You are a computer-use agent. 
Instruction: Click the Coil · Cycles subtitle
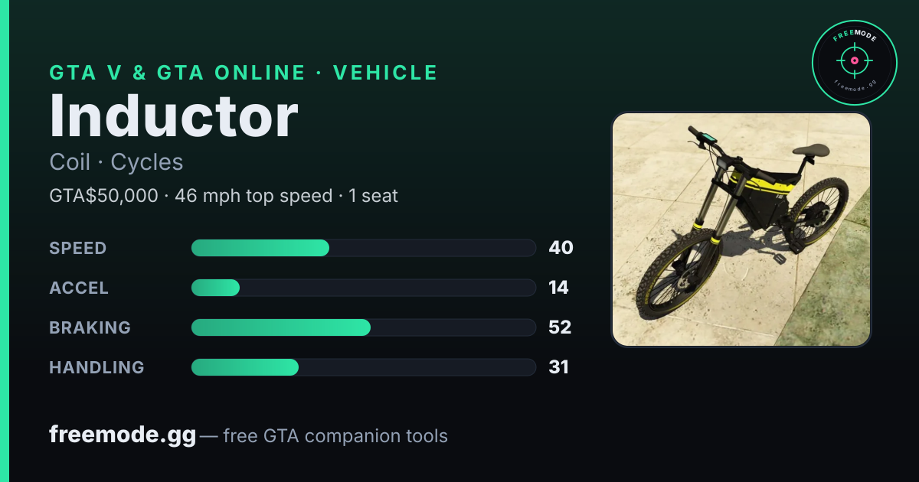point(116,162)
